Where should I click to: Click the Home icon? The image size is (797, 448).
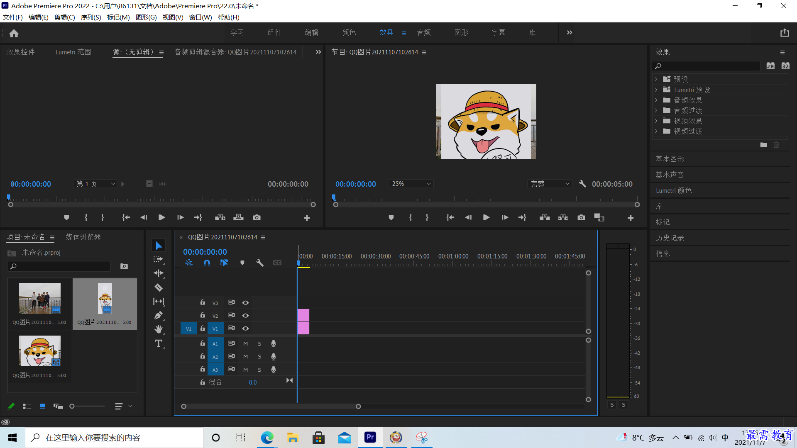coord(14,33)
